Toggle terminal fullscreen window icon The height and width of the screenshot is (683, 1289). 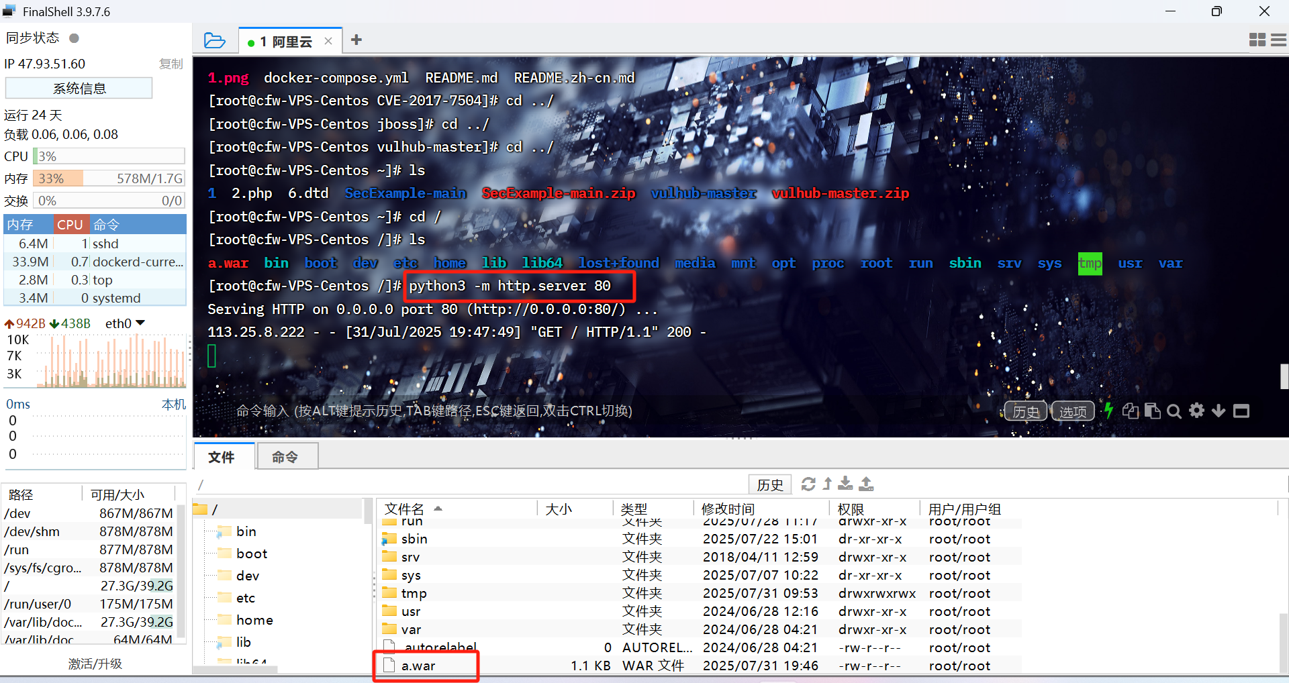(1241, 411)
